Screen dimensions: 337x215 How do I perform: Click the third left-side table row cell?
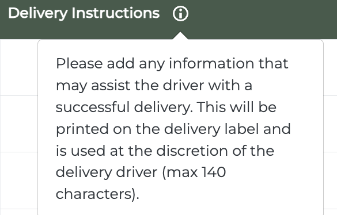tap(20, 181)
